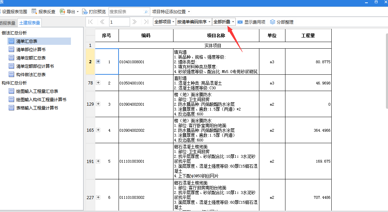This screenshot has width=388, height=212.
Task: Select code cell 010904002001
Action: tap(146, 104)
